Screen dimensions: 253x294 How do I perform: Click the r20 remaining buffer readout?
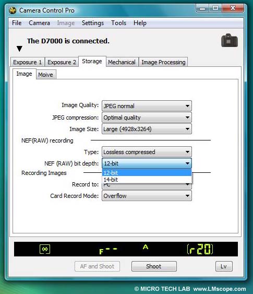click(x=200, y=249)
